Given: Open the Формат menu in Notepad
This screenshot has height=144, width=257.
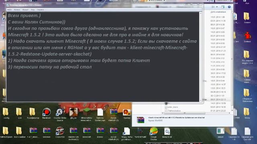Looking at the screenshot, I should point(25,10).
